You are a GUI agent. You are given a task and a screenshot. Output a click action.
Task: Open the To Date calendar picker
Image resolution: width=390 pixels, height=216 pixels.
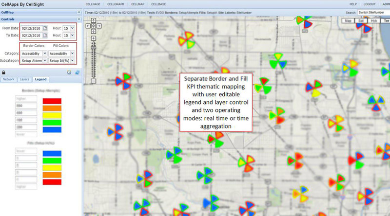click(x=45, y=36)
